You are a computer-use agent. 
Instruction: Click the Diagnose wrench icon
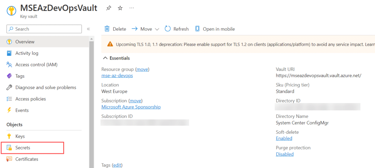click(9, 88)
